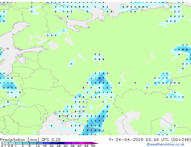Select the 5–10 mm legend swatch
Viewport: 191px width, 147px height.
[x=33, y=143]
